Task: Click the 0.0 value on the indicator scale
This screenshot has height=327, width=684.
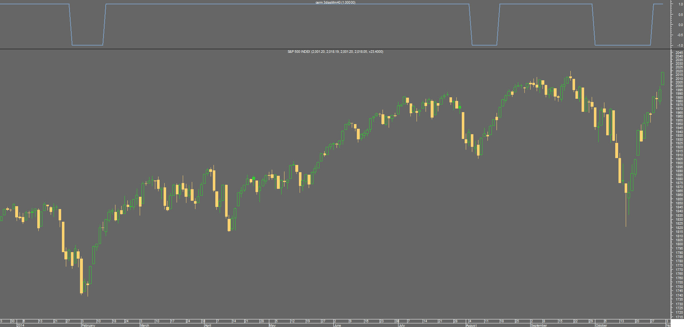Action: pos(681,25)
